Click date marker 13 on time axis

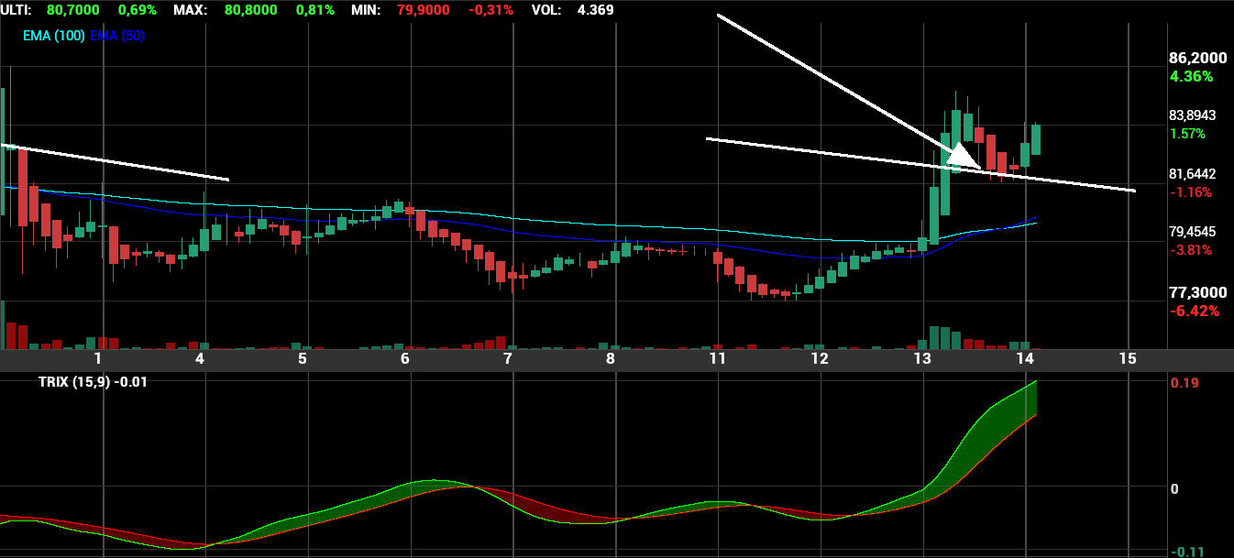click(x=922, y=358)
